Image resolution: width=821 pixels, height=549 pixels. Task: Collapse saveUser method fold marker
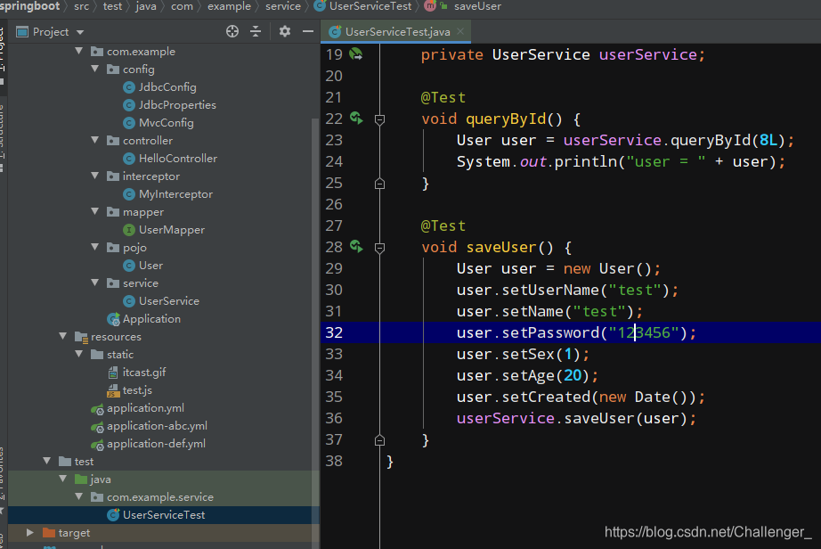coord(379,248)
